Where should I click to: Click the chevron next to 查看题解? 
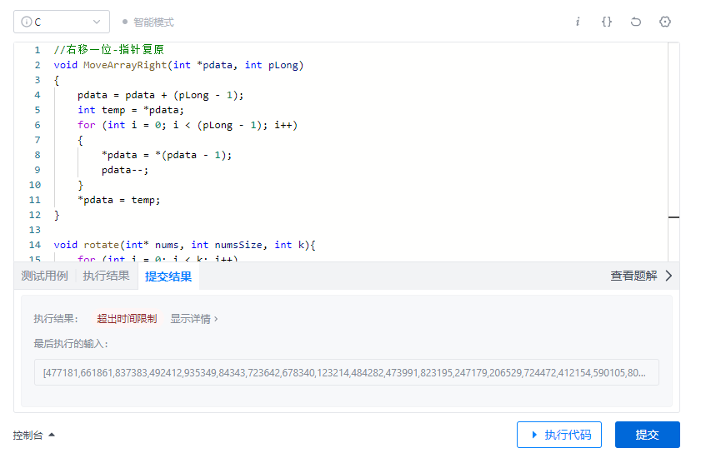(668, 276)
